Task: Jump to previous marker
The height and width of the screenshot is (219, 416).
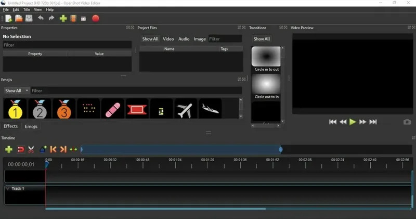Action: point(53,149)
